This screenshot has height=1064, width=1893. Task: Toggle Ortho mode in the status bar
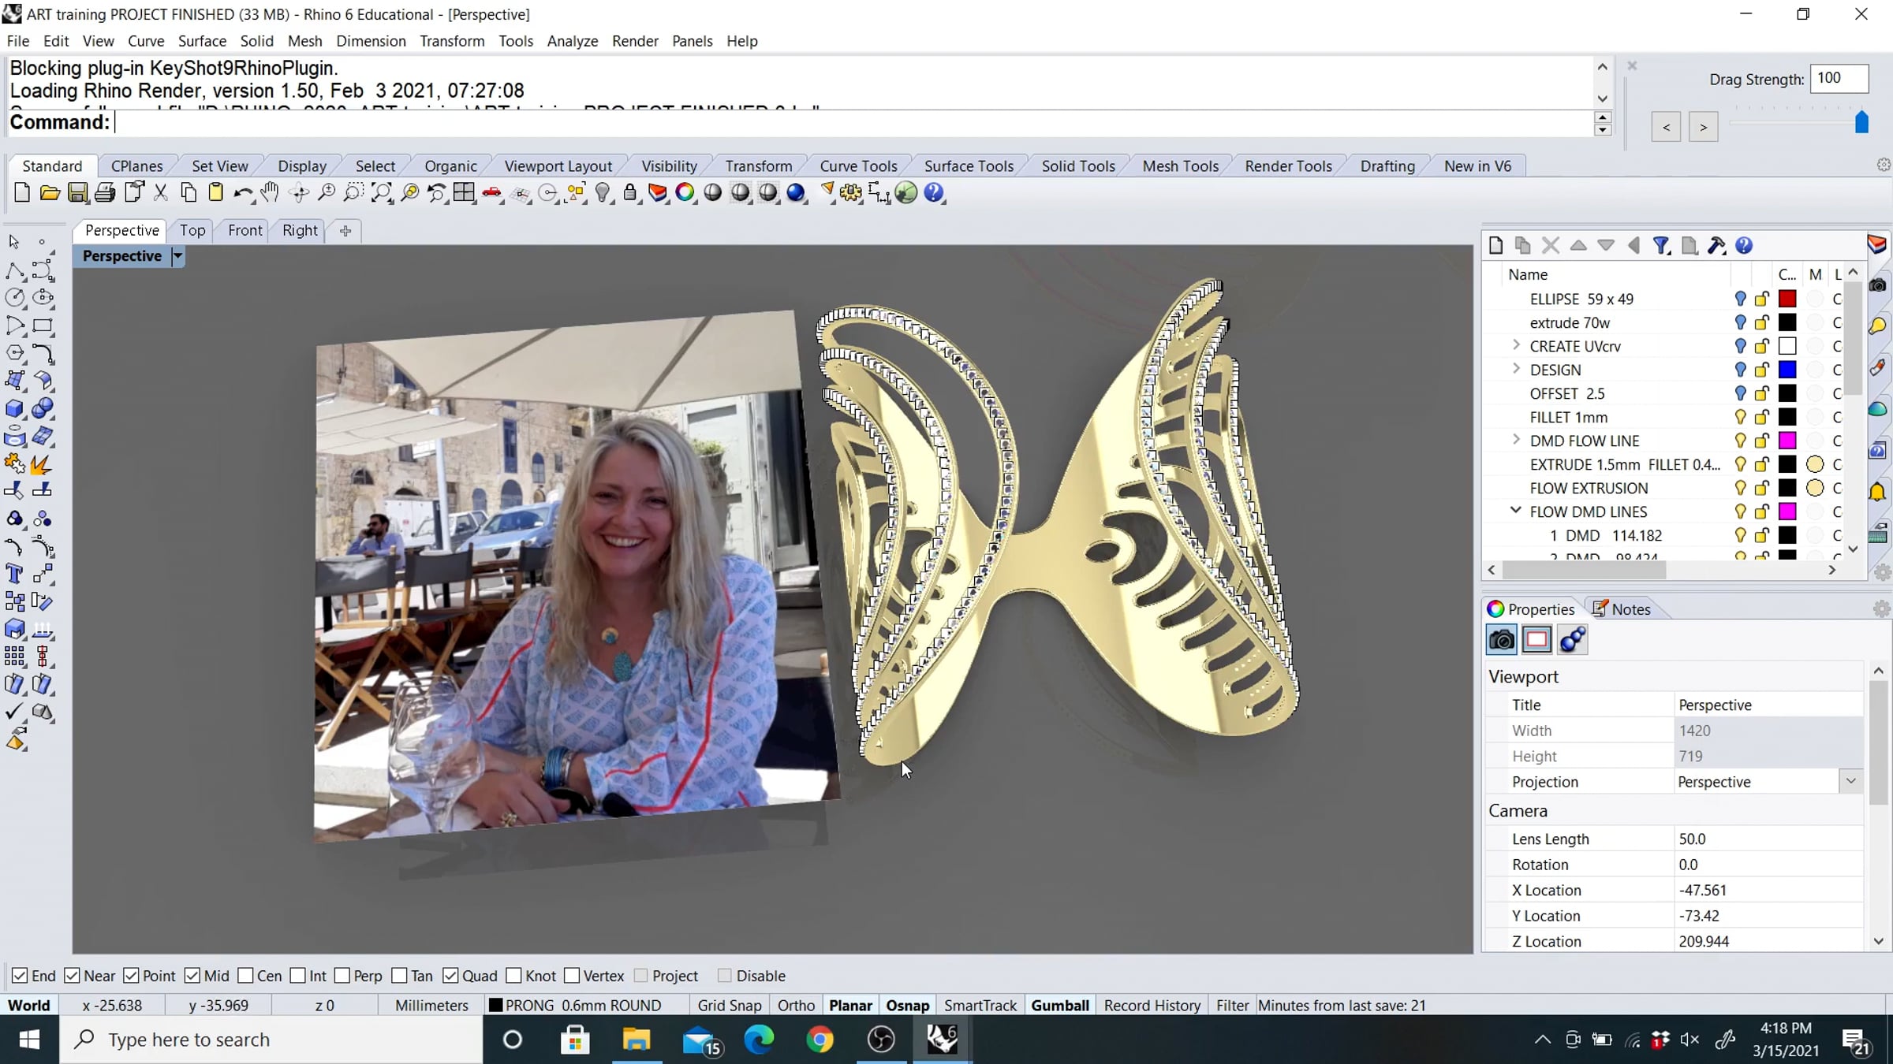click(x=796, y=1006)
